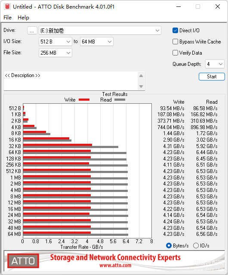Screen dimensions: 228x275
Task: Enable the Verify Data checkbox
Action: pos(175,53)
